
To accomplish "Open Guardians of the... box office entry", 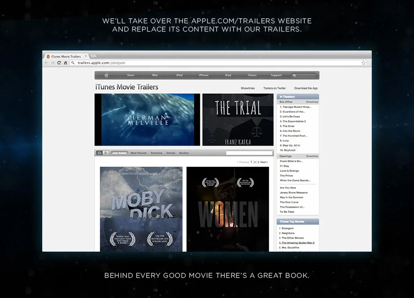I will pos(293,112).
